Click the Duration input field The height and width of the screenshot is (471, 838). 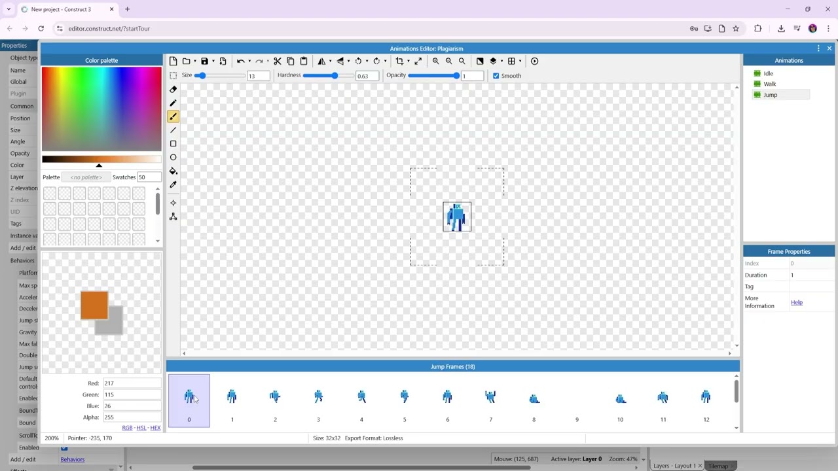click(x=811, y=275)
